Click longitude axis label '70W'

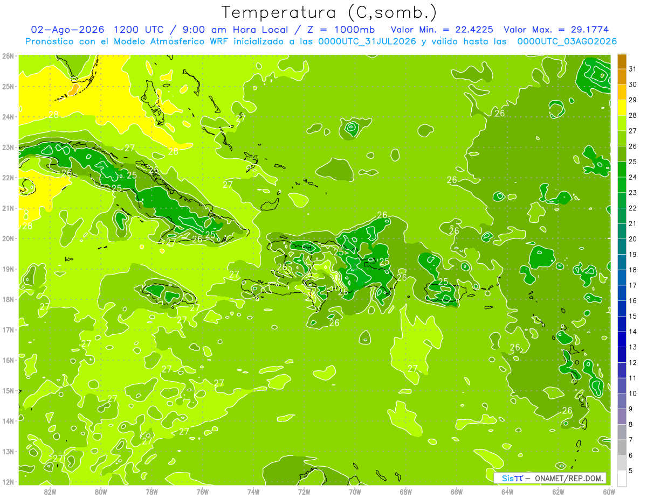pos(355,491)
